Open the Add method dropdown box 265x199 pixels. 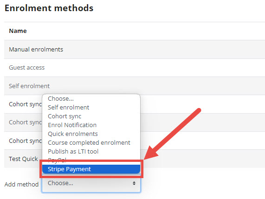pos(91,183)
